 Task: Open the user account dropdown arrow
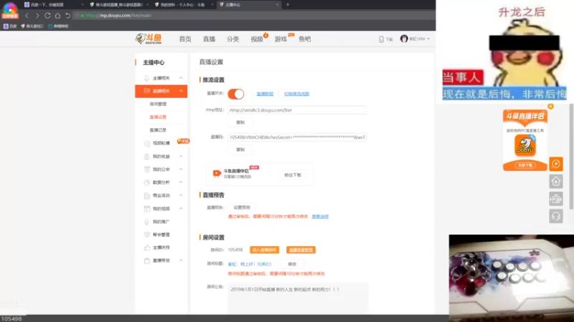click(x=428, y=39)
